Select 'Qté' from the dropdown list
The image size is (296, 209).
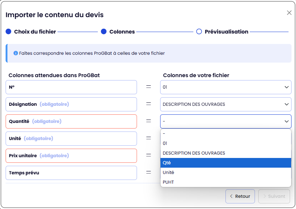(x=225, y=163)
